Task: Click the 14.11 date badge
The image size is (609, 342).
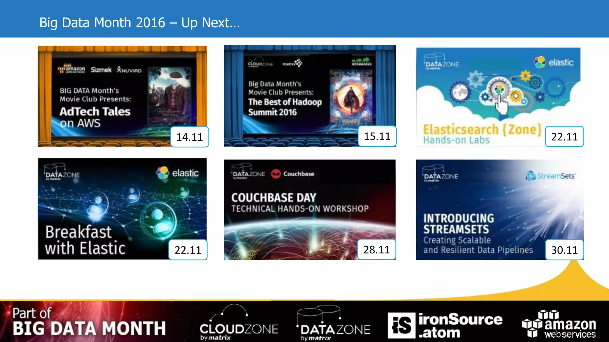Action: tap(189, 137)
